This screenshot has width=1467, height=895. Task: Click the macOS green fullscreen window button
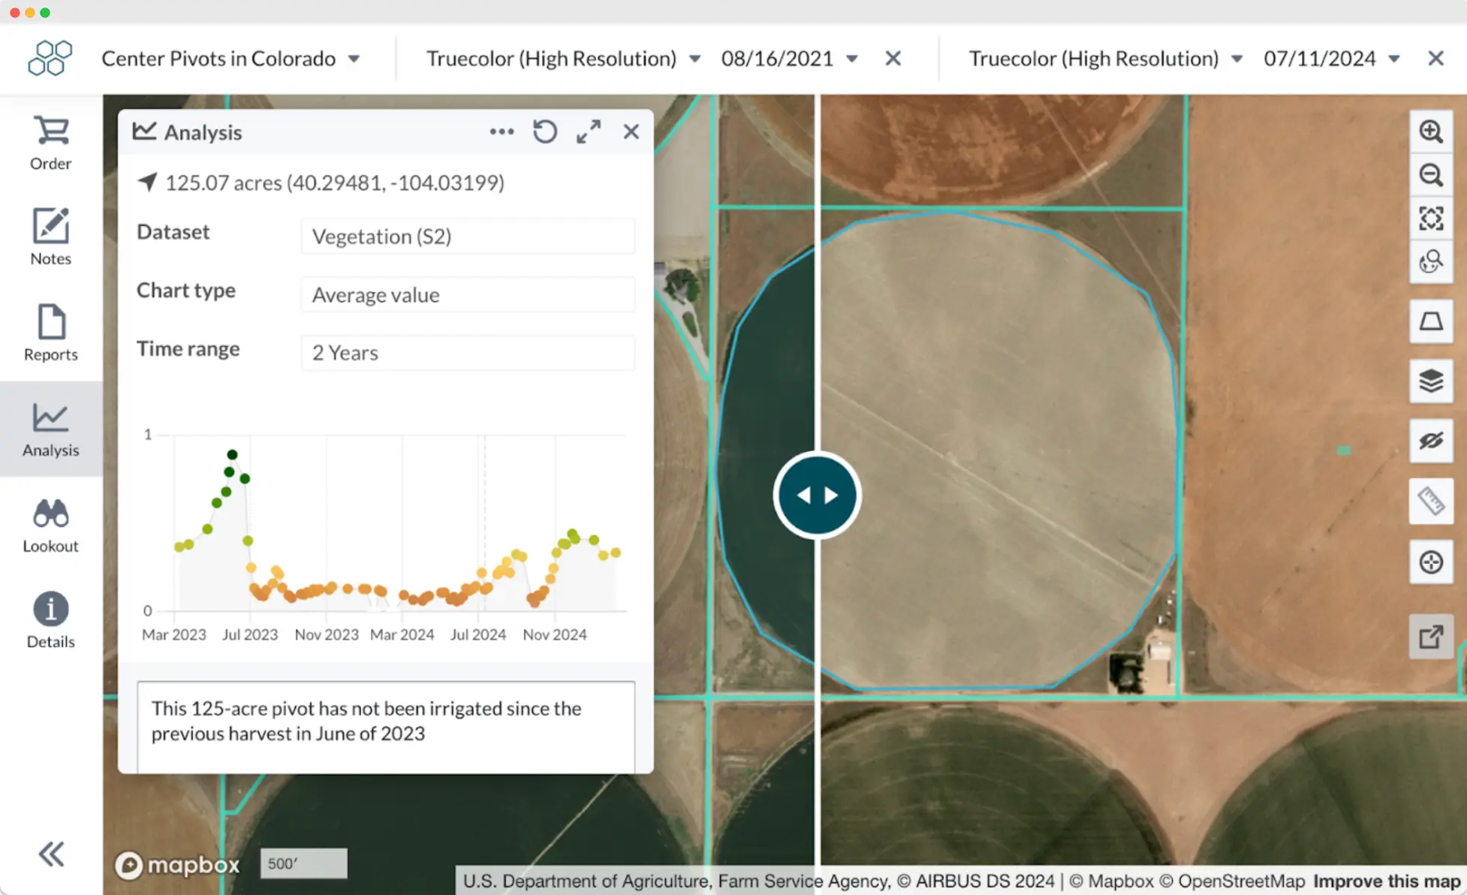[x=45, y=13]
